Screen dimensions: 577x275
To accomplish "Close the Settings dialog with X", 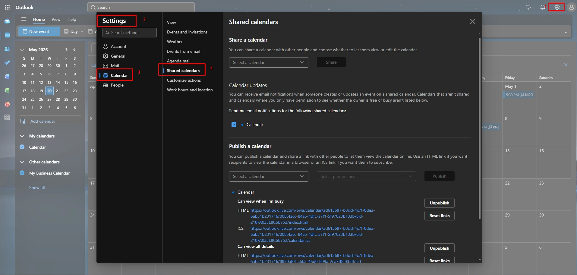I will pyautogui.click(x=473, y=21).
